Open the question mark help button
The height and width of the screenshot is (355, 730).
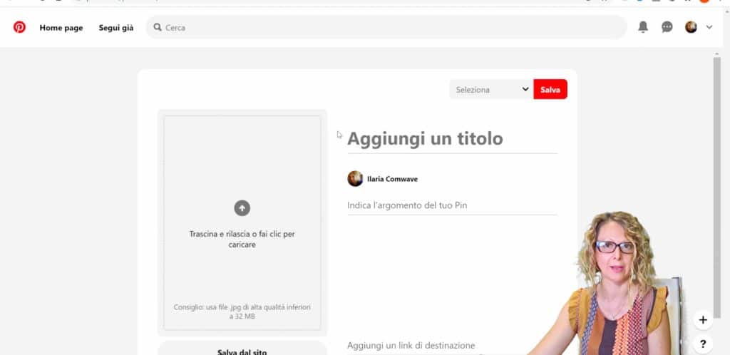(703, 344)
